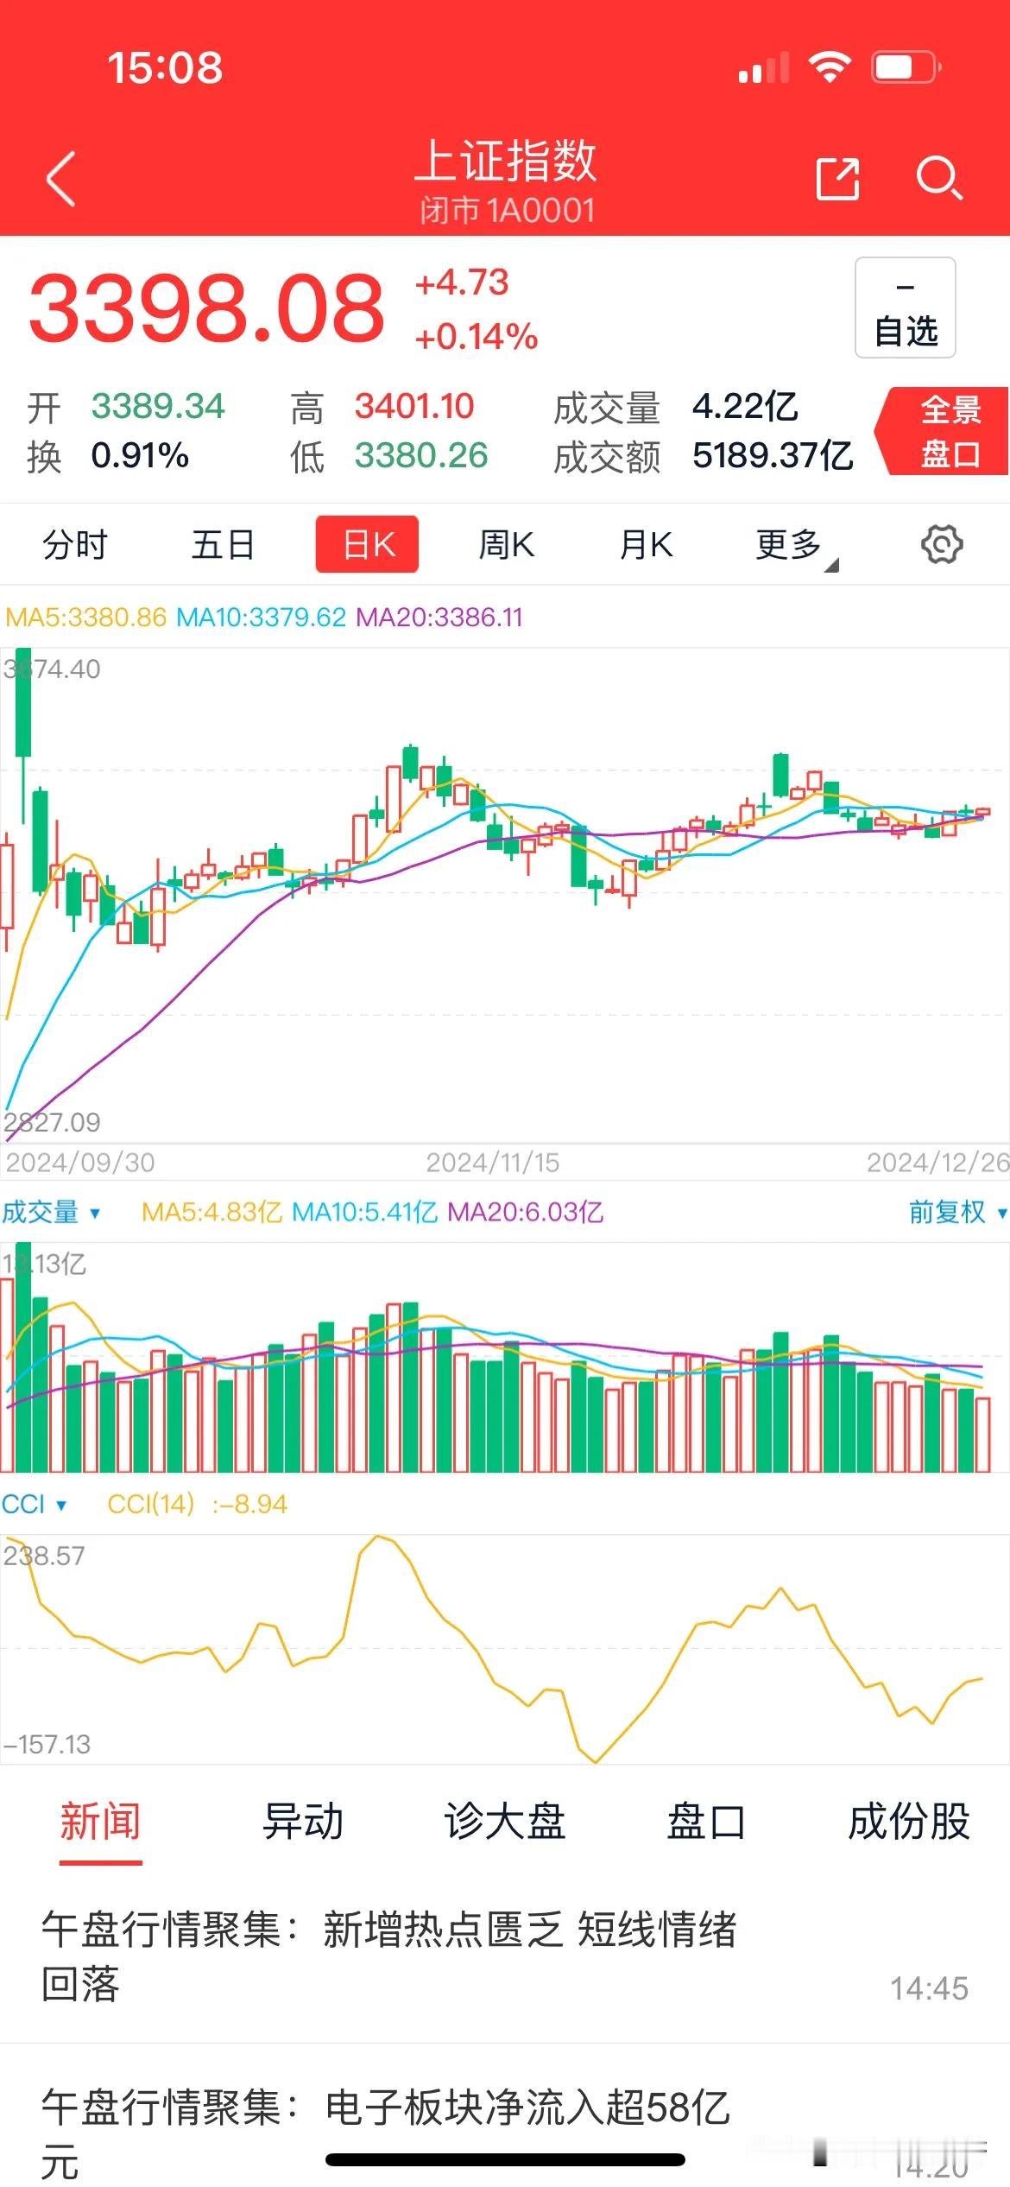Tap the volume MA20:6.03亿 label
Screen dimensions: 1010x2187
[525, 1212]
